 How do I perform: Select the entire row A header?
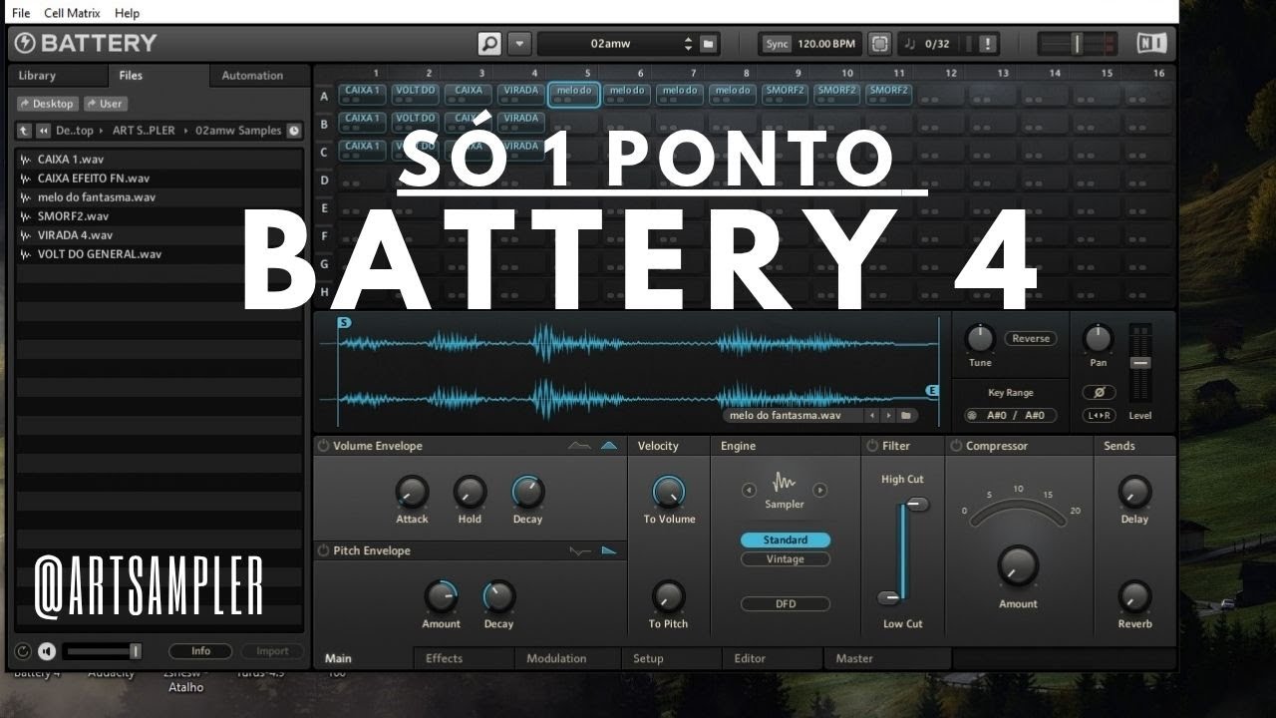coord(324,96)
